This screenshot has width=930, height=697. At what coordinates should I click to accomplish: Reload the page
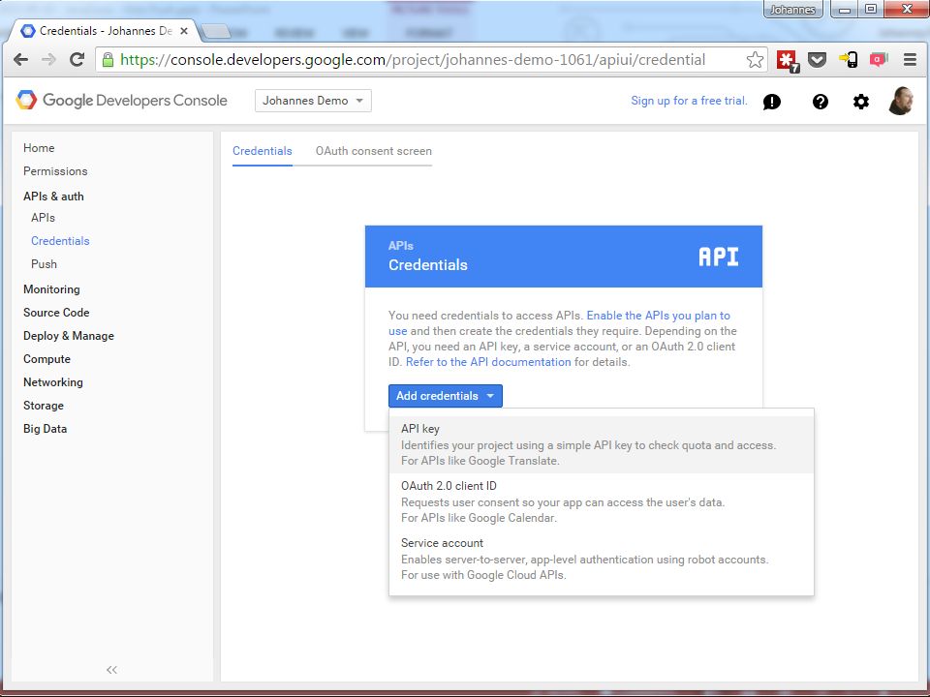pyautogui.click(x=77, y=59)
